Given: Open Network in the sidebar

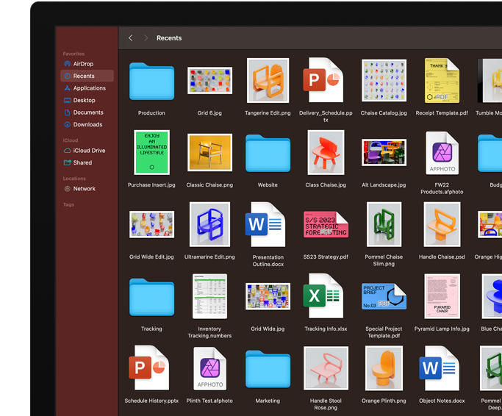Looking at the screenshot, I should point(87,189).
